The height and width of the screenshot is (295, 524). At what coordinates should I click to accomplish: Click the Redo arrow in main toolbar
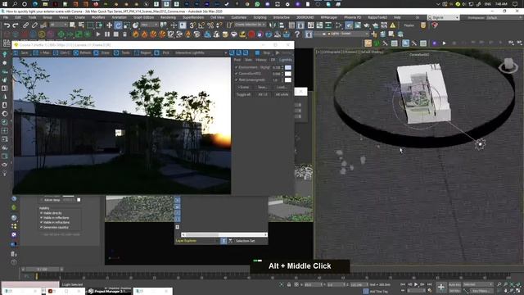click(x=16, y=25)
